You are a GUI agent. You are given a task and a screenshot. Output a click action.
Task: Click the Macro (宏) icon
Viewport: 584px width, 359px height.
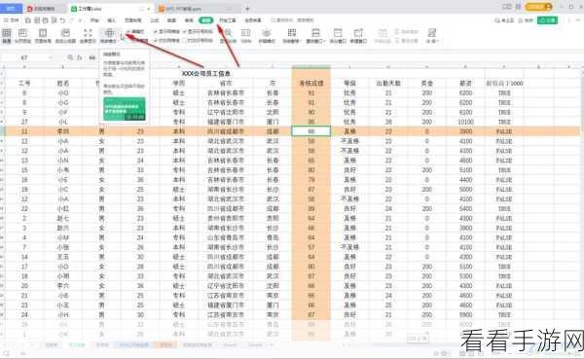pyautogui.click(x=431, y=33)
